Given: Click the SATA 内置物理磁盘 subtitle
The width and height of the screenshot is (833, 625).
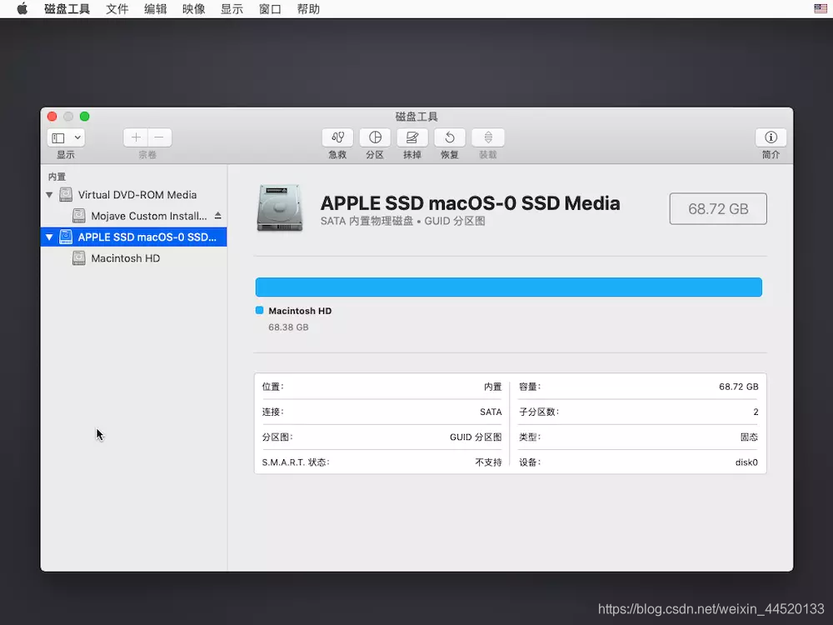Looking at the screenshot, I should 402,221.
